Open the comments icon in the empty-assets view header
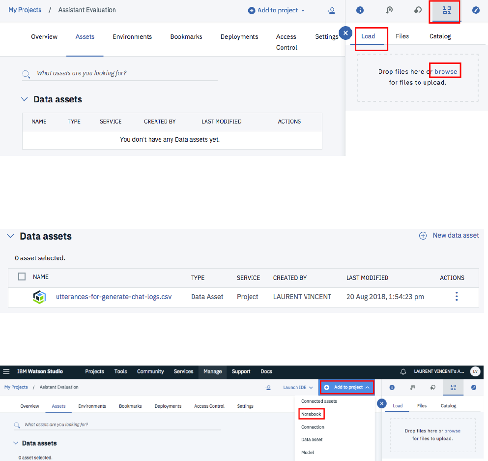This screenshot has height=461, width=488. [418, 10]
